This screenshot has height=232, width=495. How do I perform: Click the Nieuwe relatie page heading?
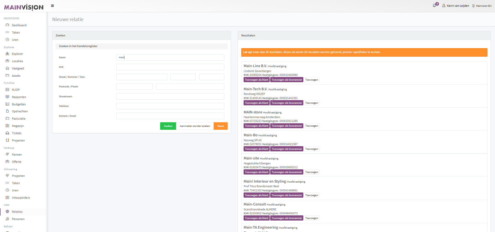[x=68, y=20]
